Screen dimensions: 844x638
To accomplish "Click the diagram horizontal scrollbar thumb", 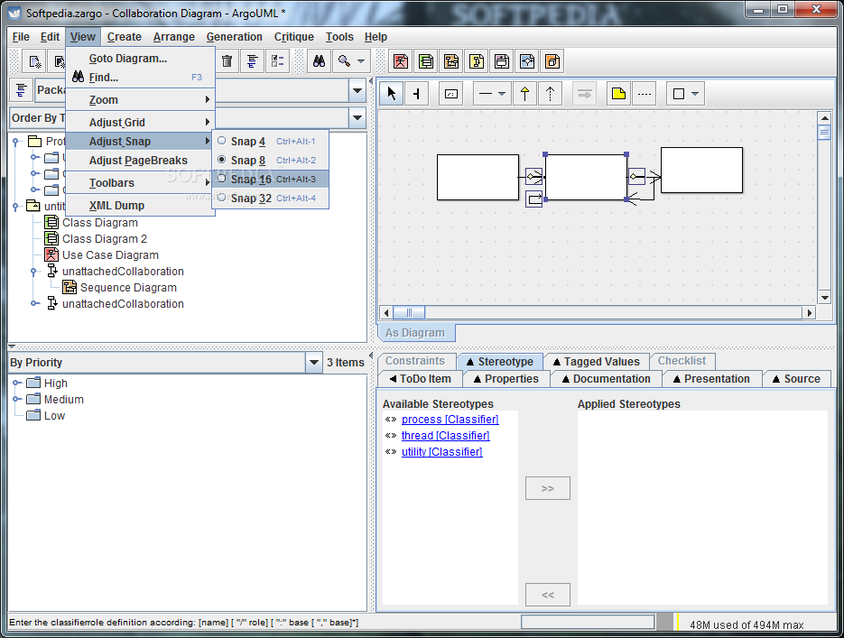I will pos(409,312).
